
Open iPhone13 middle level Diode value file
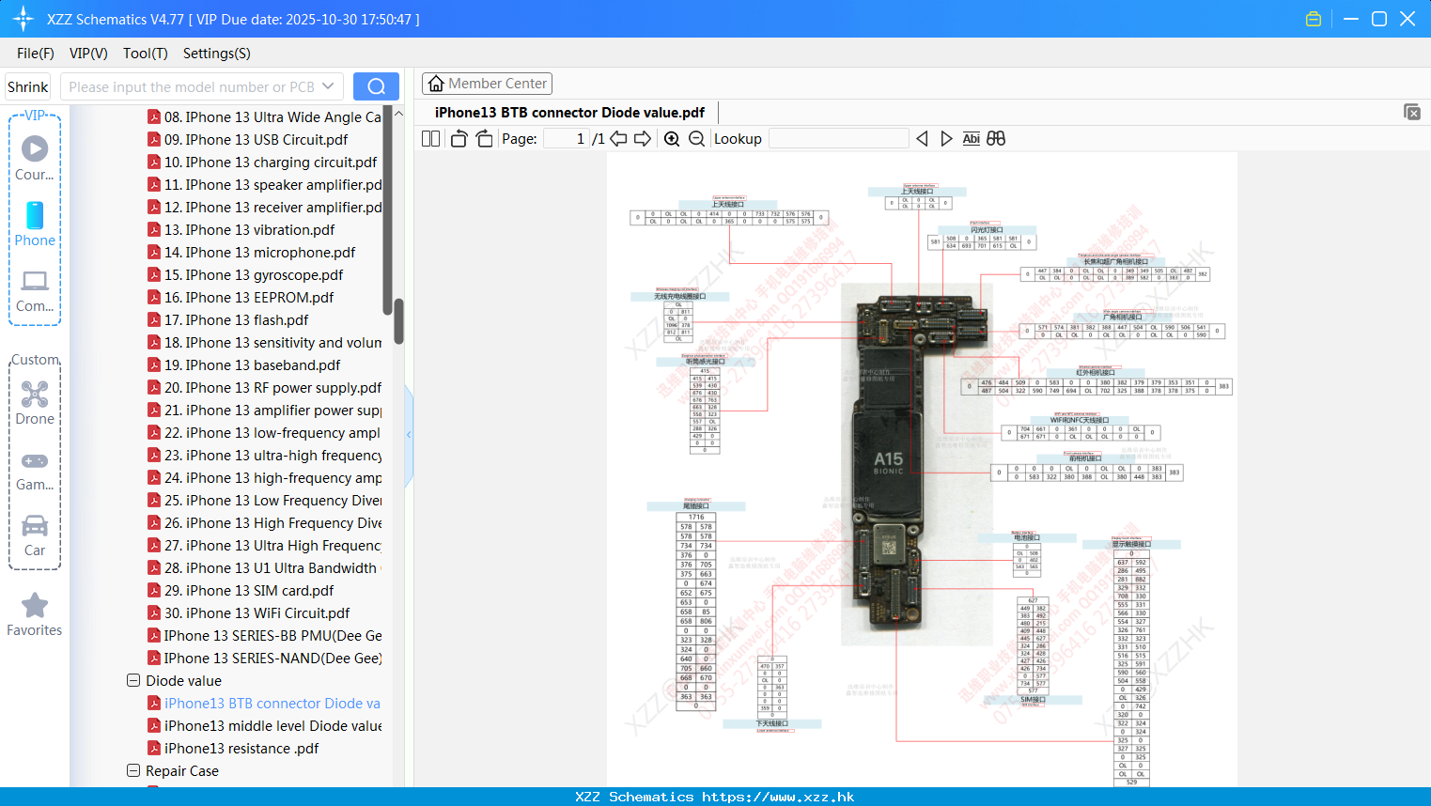pyautogui.click(x=265, y=726)
